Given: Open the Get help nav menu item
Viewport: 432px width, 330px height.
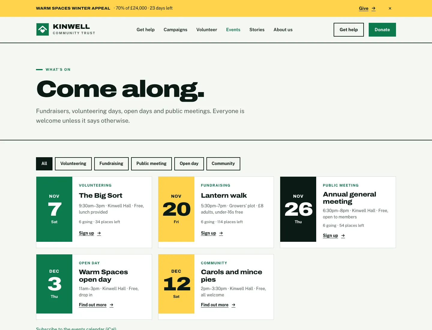Looking at the screenshot, I should pos(145,30).
